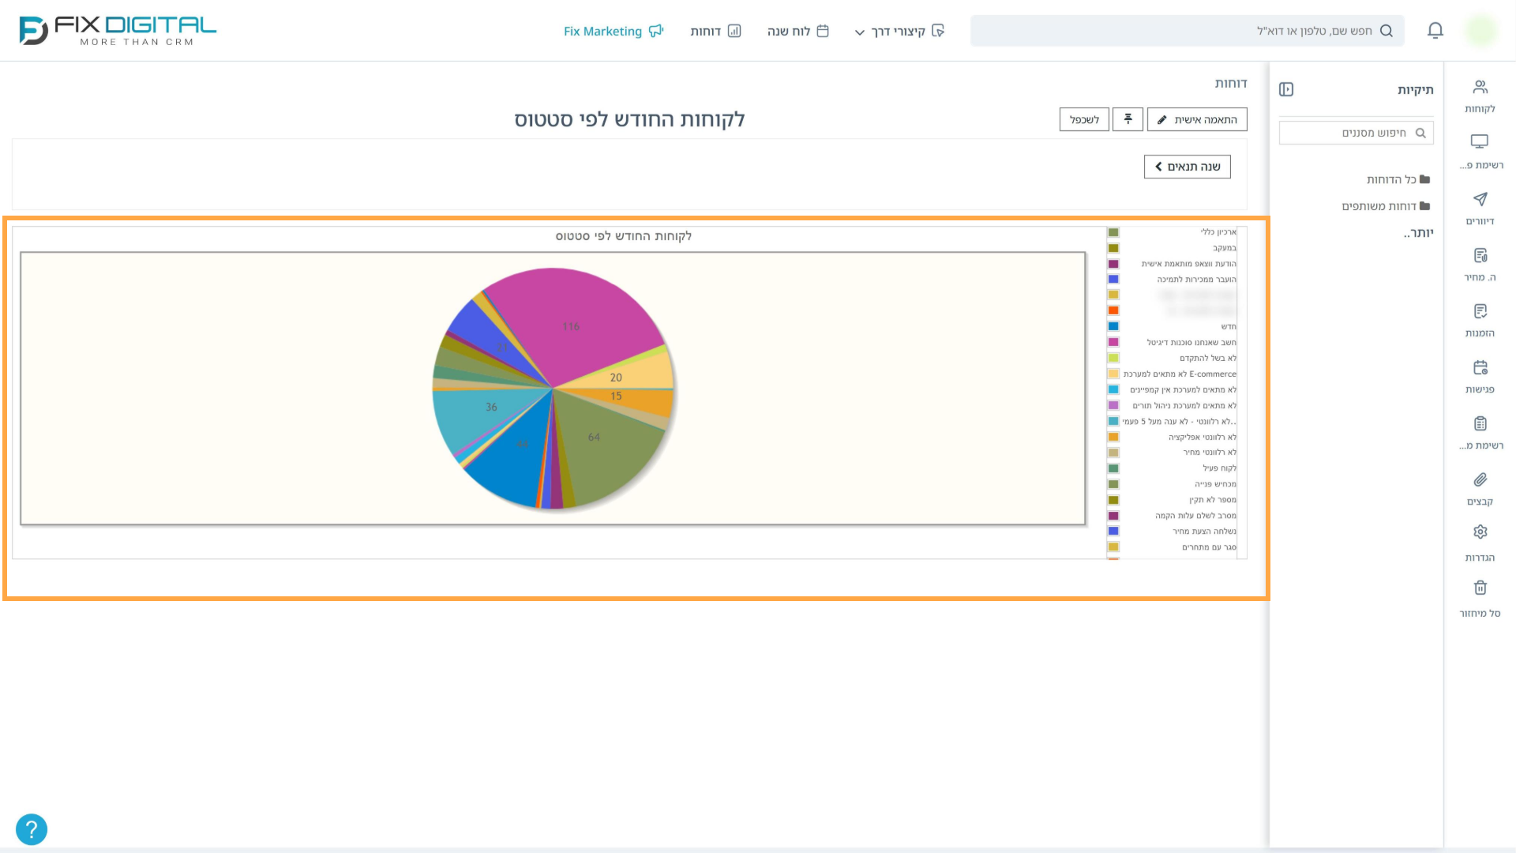The height and width of the screenshot is (853, 1516).
Task: Open the הגדרות gear icon
Action: (x=1480, y=532)
